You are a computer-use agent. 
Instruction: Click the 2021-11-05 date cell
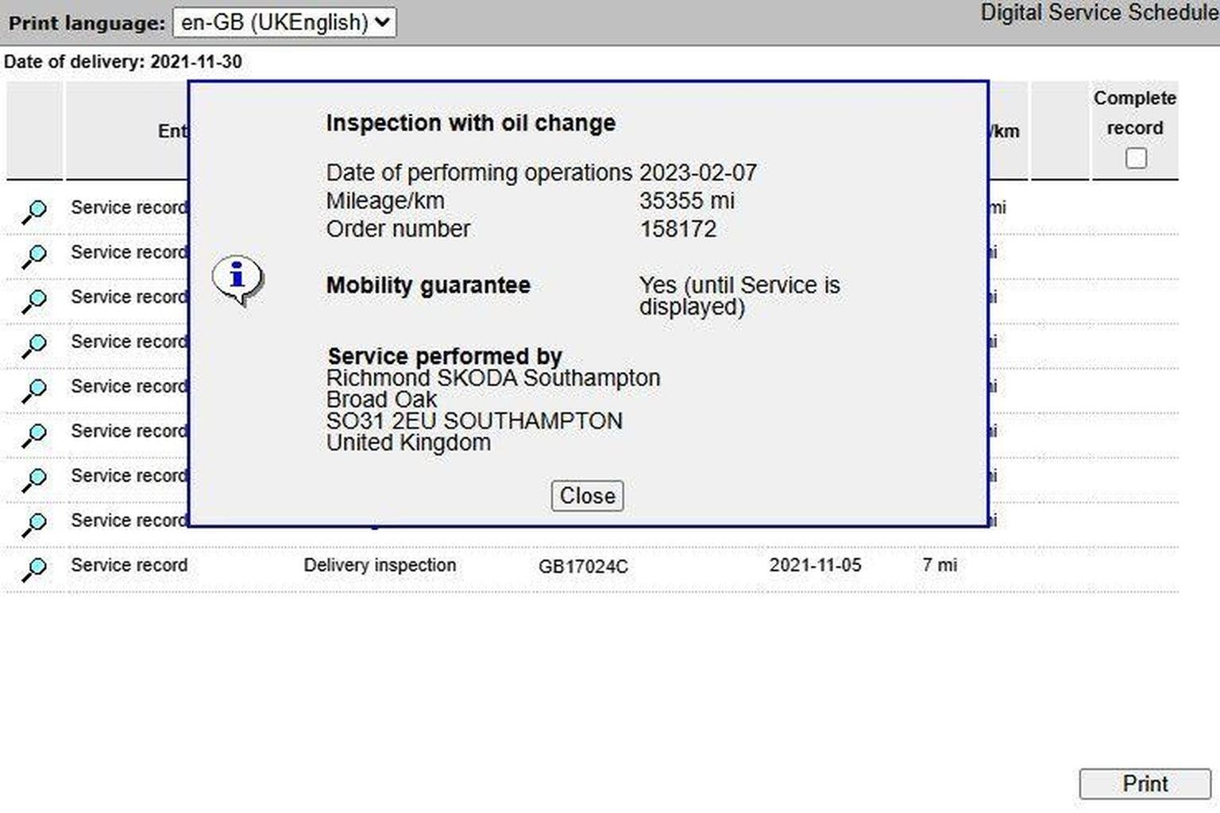pyautogui.click(x=815, y=565)
